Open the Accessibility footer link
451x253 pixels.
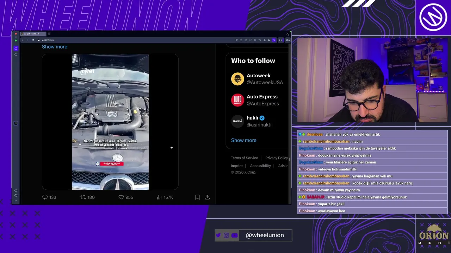tap(260, 166)
